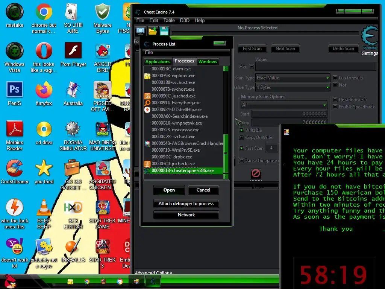Toggle the Hex checkbox

(x=252, y=66)
